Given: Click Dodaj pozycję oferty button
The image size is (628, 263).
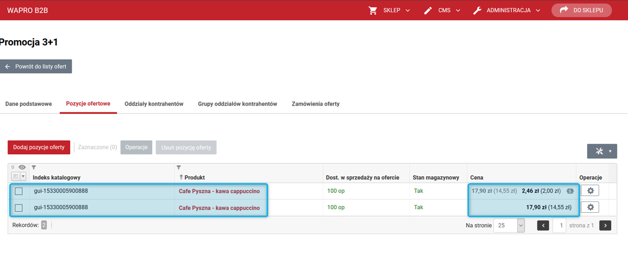Looking at the screenshot, I should 39,147.
